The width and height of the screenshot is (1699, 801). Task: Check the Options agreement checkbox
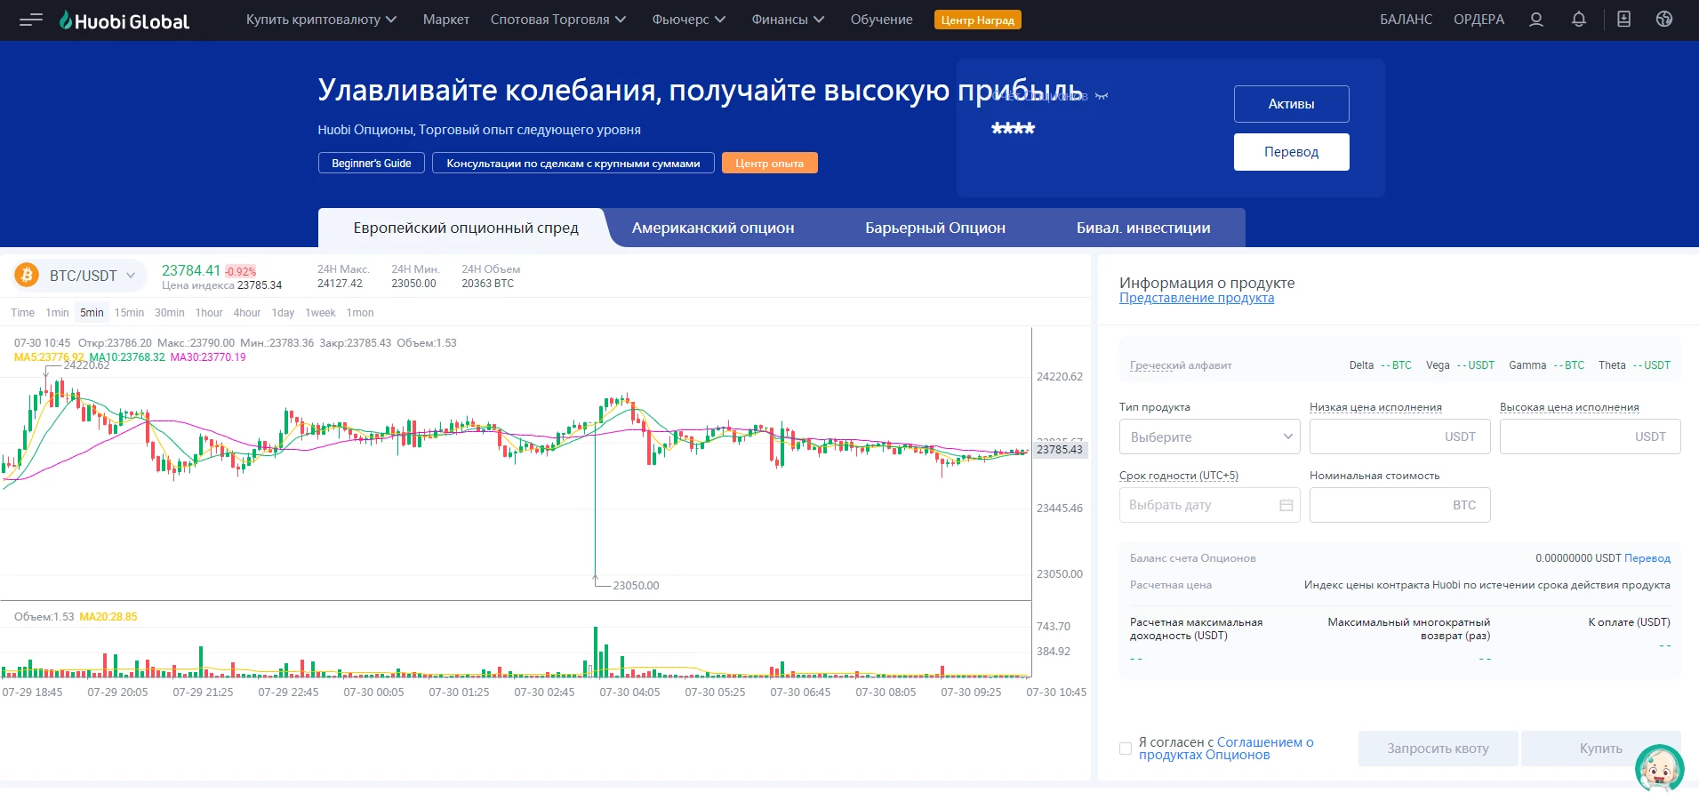(1126, 749)
